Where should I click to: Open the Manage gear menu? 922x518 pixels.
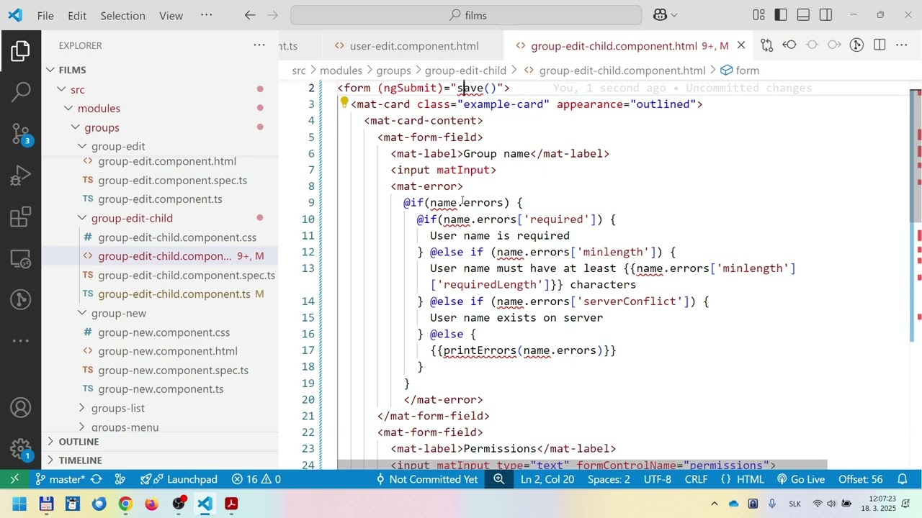(x=21, y=450)
